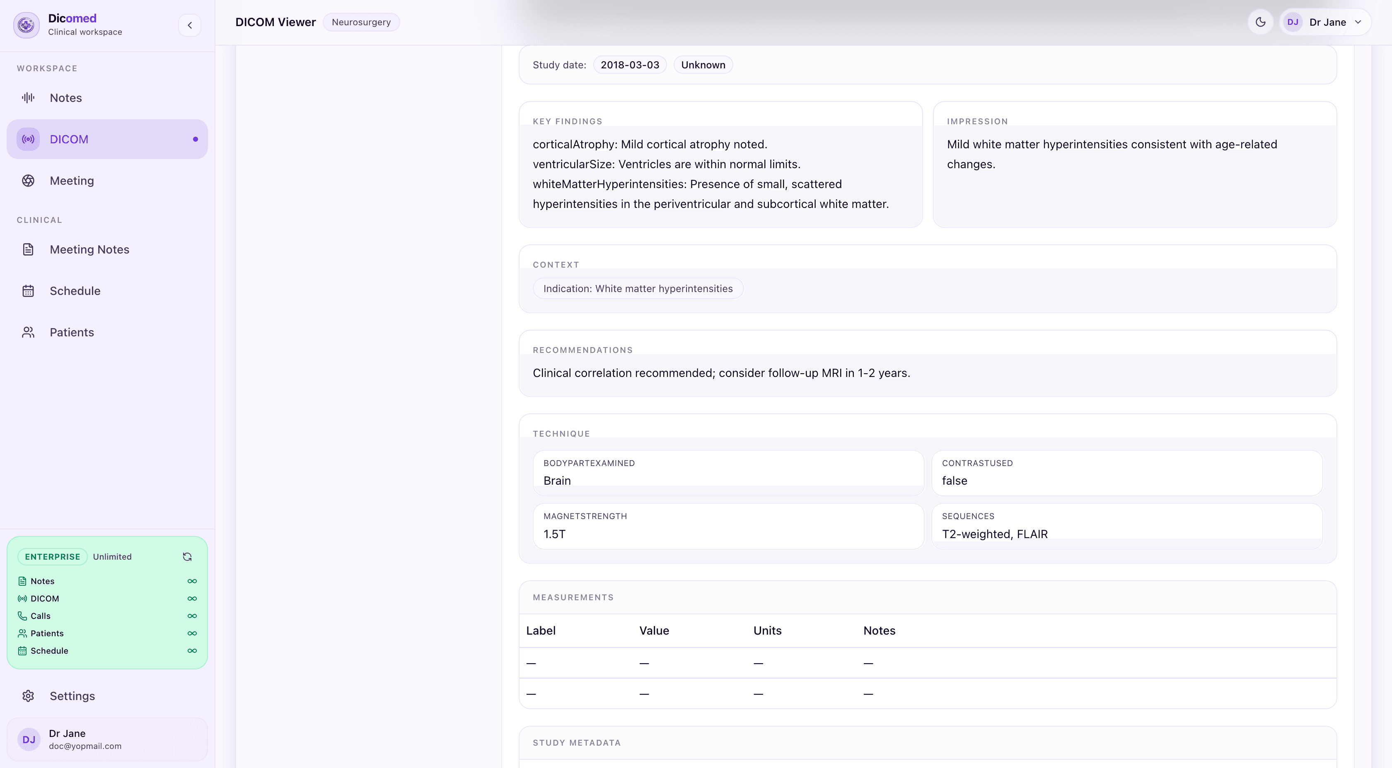Click the Patients people icon
The width and height of the screenshot is (1392, 768).
[x=28, y=332]
